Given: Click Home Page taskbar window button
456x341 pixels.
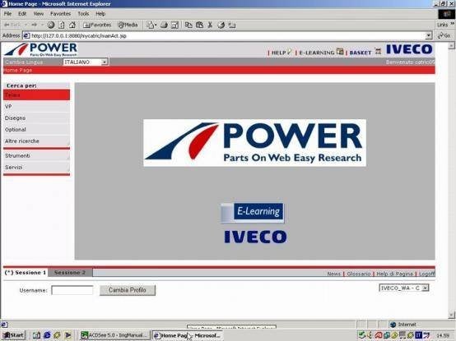Looking at the screenshot, I should pyautogui.click(x=188, y=335).
